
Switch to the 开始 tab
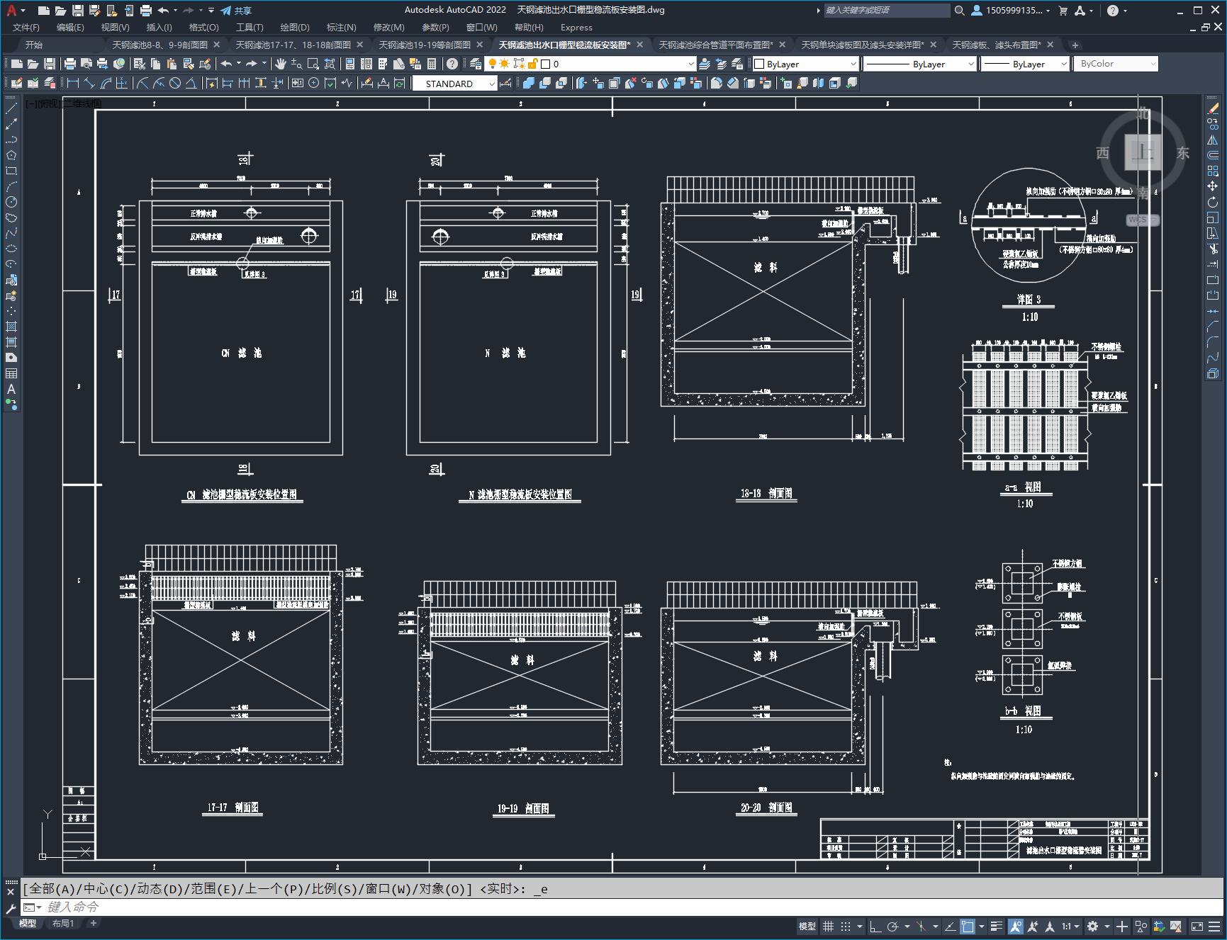pos(33,45)
